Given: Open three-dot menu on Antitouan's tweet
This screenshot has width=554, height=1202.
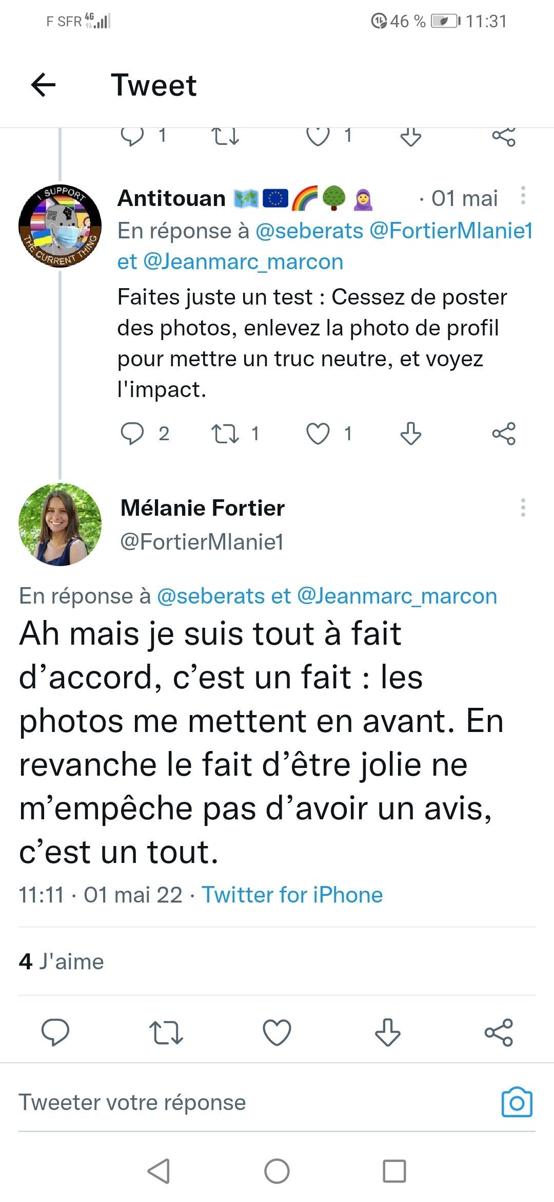Looking at the screenshot, I should click(523, 196).
